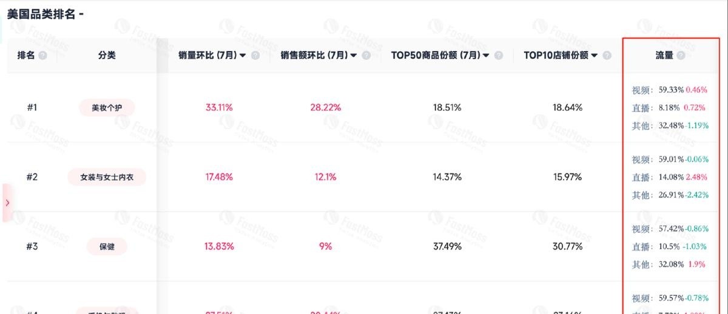
Task: Expand the left side panel chevron
Action: click(x=7, y=202)
